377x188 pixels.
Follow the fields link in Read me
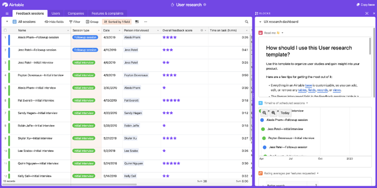(312, 90)
